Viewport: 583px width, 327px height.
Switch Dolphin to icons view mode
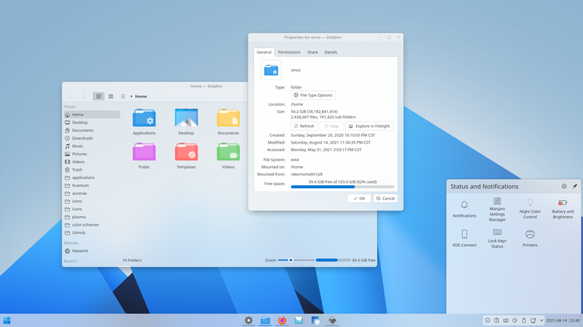(98, 97)
